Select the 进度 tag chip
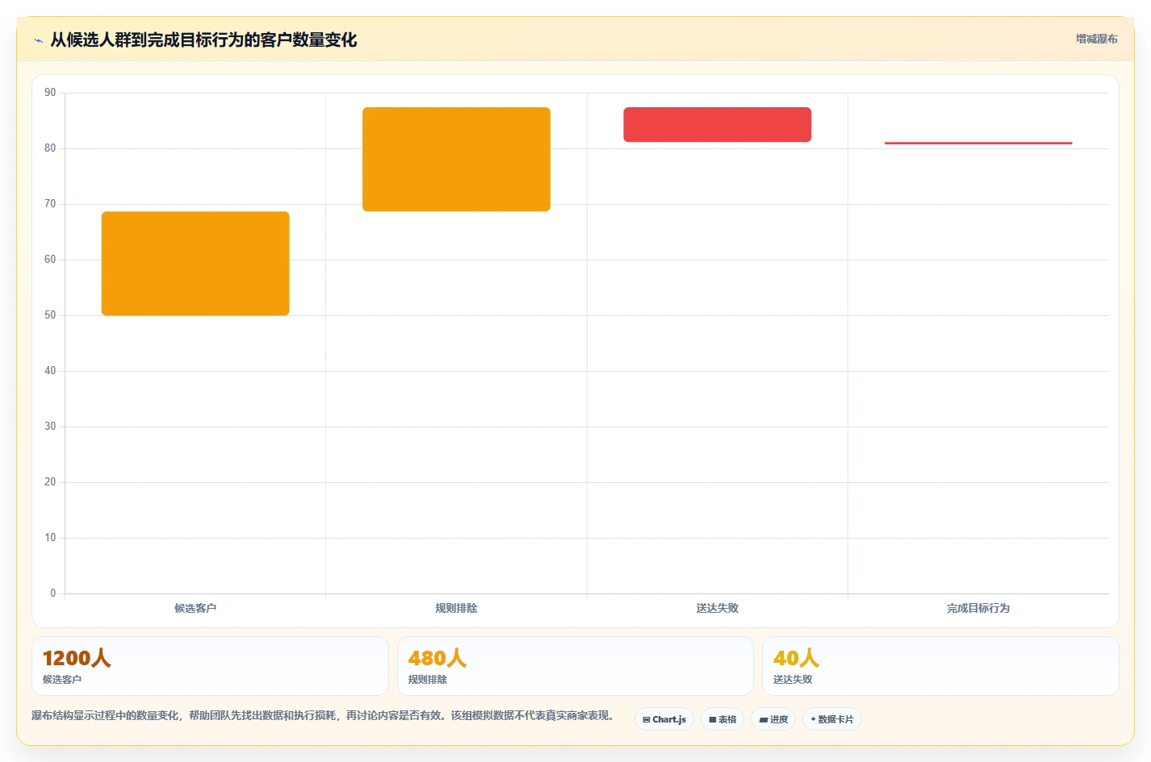This screenshot has height=762, width=1151. pos(773,719)
